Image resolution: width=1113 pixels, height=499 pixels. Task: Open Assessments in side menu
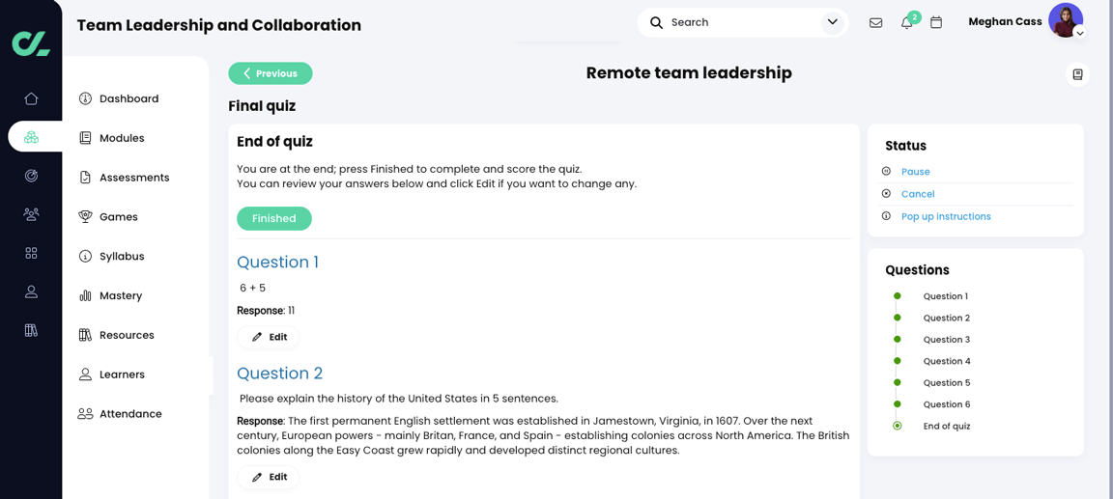(134, 178)
